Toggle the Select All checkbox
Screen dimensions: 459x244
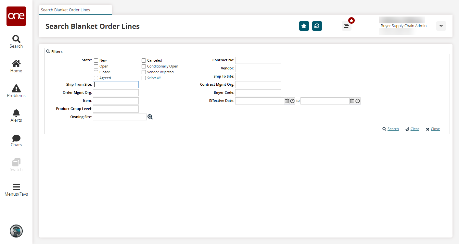point(144,78)
